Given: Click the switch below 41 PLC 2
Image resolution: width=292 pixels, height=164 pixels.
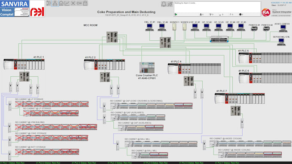Looking at the screenshot, I should [105, 77].
